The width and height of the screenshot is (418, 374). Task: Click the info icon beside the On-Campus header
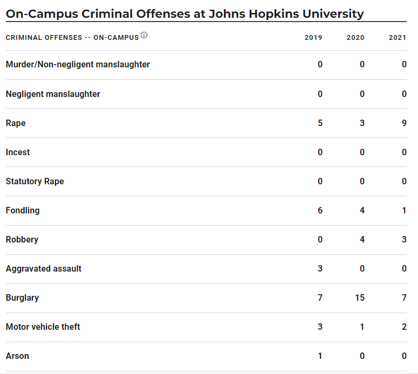click(x=144, y=36)
